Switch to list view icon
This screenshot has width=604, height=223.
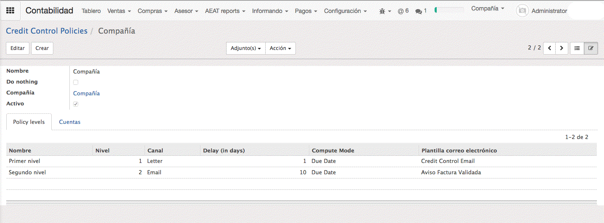577,48
